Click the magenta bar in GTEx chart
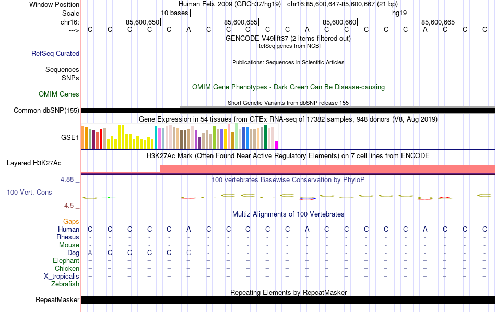This screenshot has width=496, height=312. pyautogui.click(x=277, y=145)
